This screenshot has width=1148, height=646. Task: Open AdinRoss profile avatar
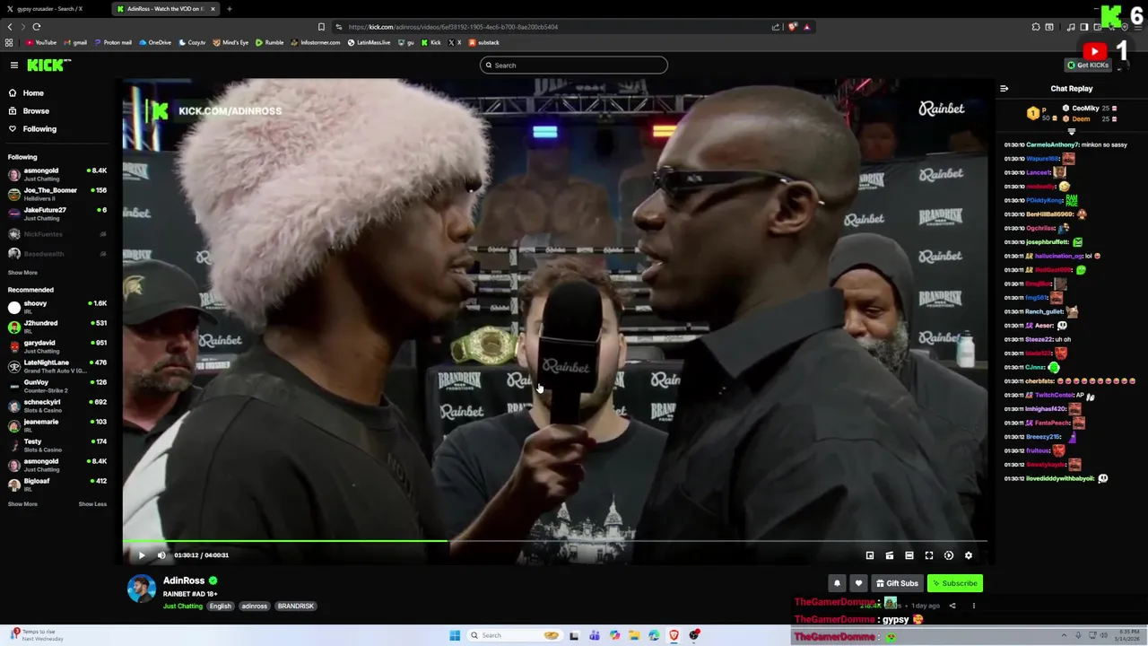pos(141,589)
